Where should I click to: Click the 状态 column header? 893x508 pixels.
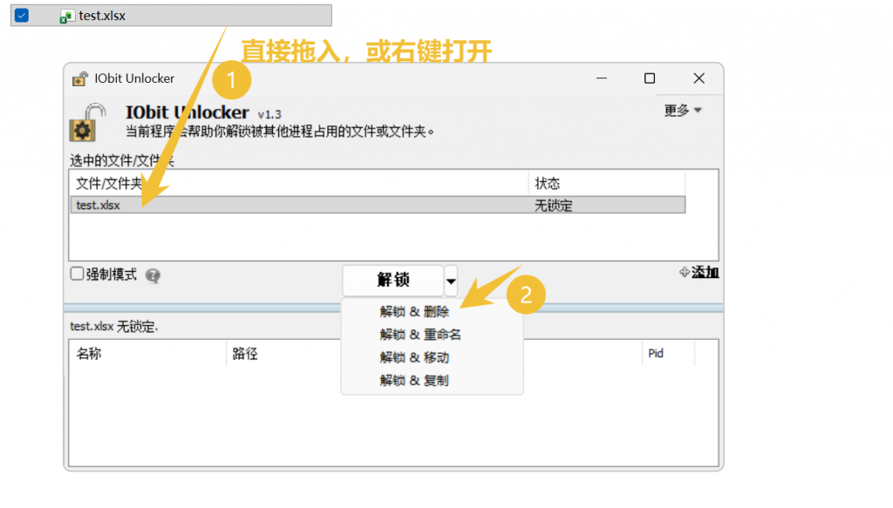(x=607, y=184)
